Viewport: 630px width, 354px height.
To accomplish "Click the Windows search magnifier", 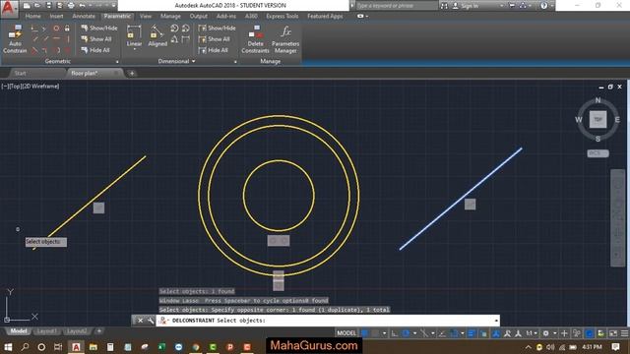I will pos(25,347).
